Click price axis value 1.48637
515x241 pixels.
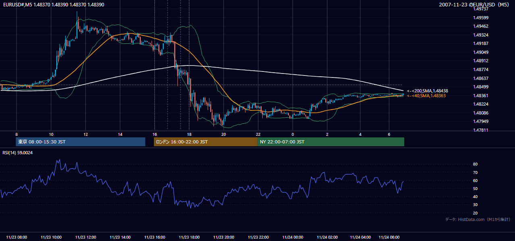tap(481, 78)
